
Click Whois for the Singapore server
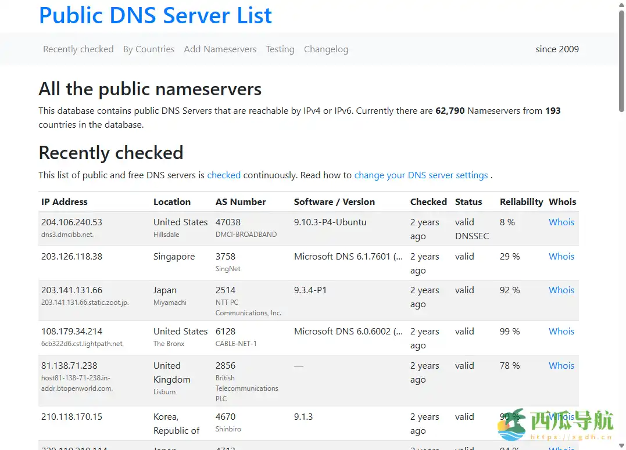560,256
